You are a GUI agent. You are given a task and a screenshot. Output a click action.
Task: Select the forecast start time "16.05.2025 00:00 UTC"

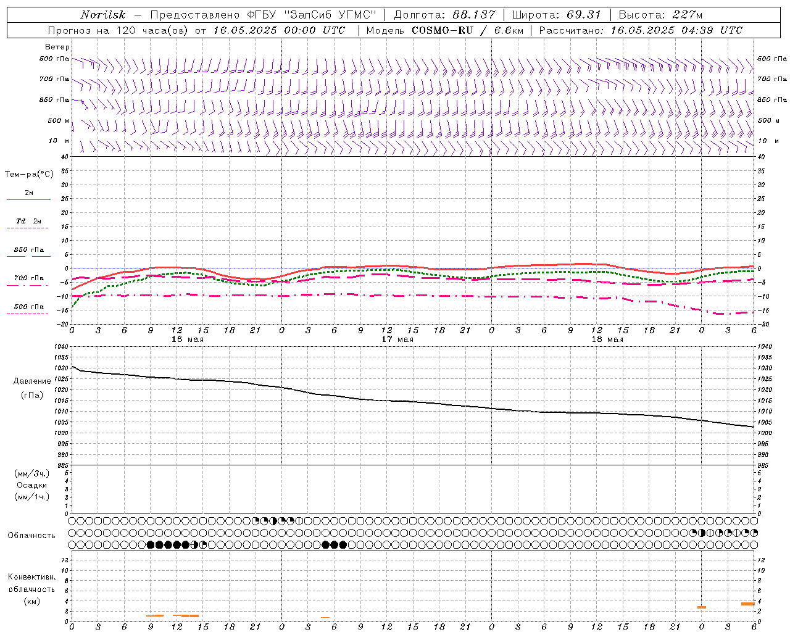[x=279, y=30]
